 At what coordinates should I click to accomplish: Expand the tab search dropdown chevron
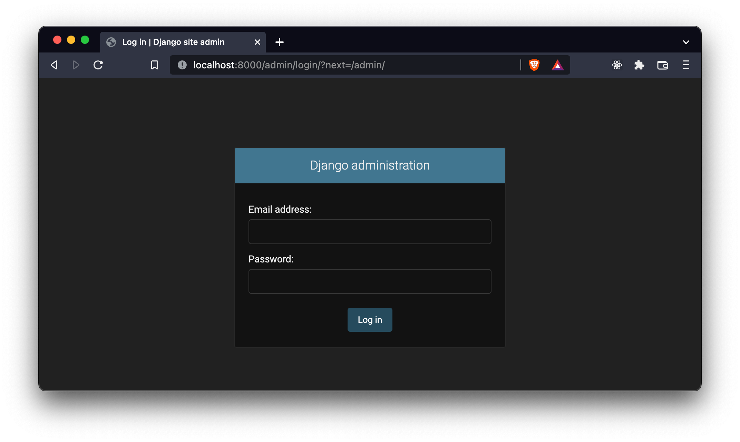[686, 42]
